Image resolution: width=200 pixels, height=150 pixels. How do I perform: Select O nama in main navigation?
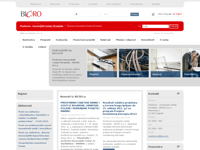tap(164, 40)
